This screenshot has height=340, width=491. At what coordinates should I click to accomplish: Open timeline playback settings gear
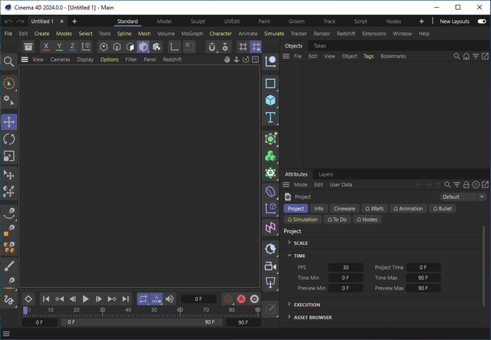(x=254, y=299)
